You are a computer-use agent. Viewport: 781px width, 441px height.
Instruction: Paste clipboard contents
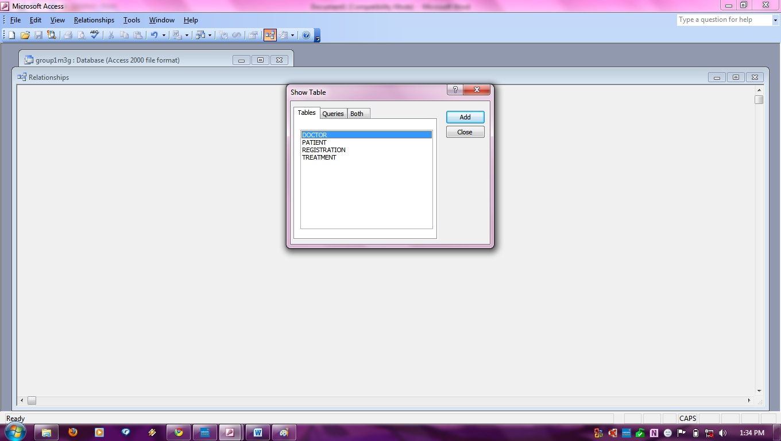138,34
